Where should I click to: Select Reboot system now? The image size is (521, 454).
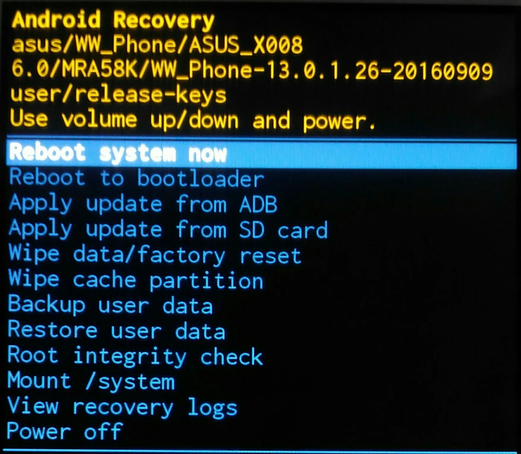(x=261, y=153)
